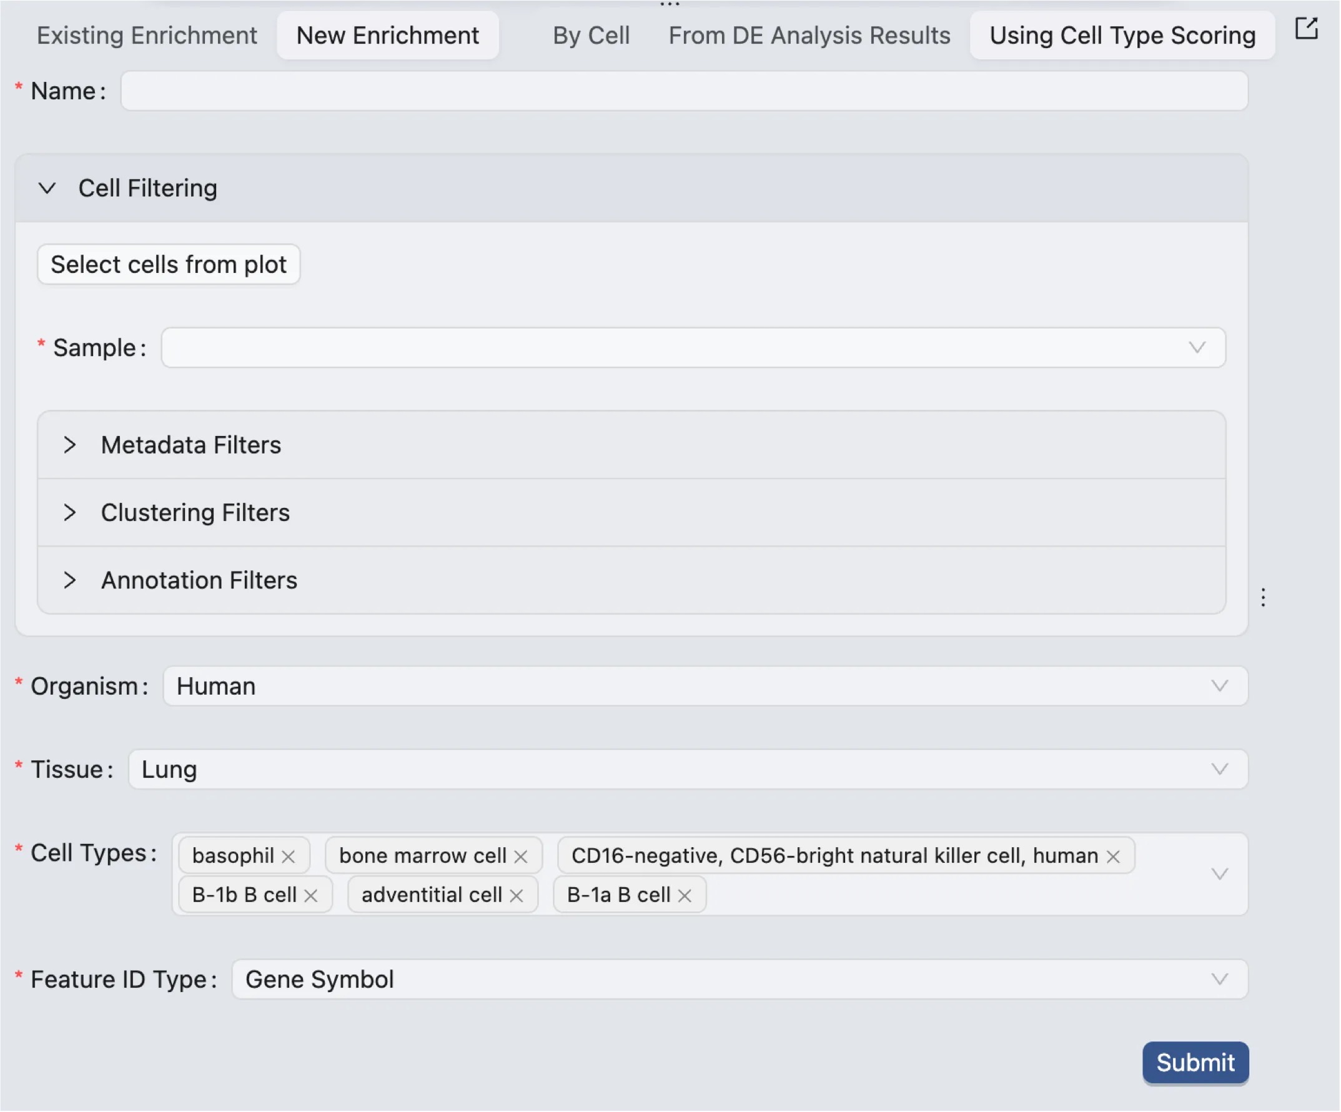Open the Organism dropdown showing Human
Screen dimensions: 1341x1112
pyautogui.click(x=705, y=686)
